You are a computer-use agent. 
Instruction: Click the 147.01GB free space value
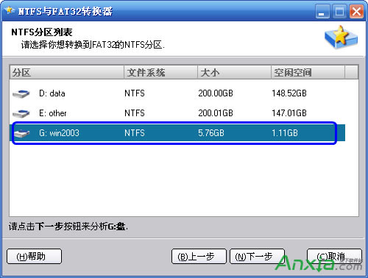[x=289, y=113]
